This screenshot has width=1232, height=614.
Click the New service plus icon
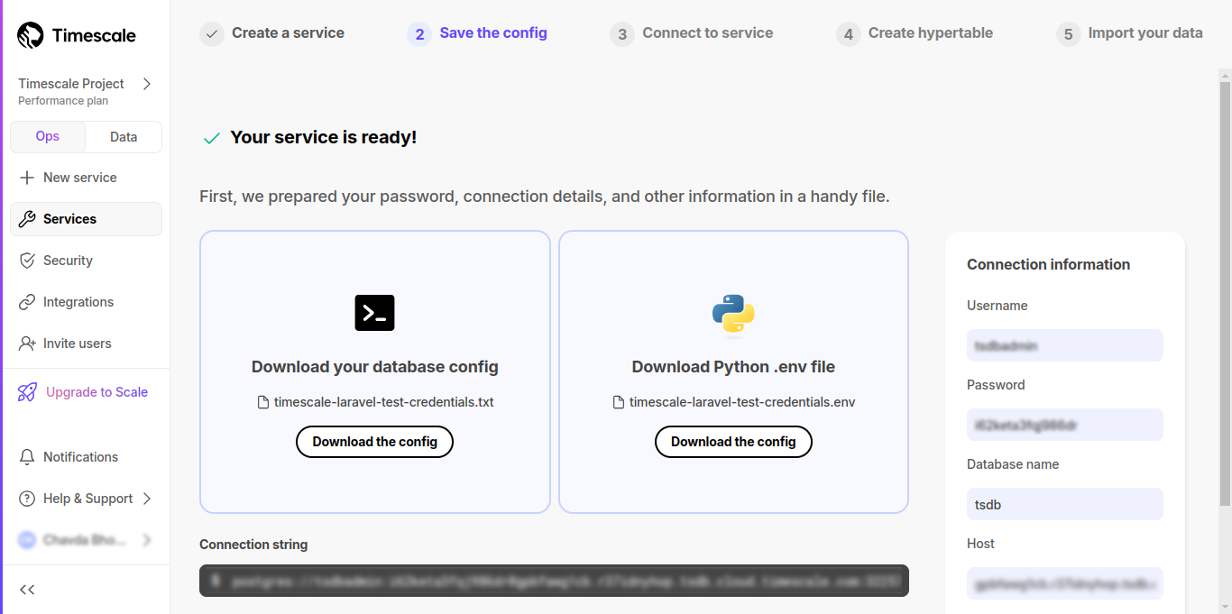click(x=27, y=178)
